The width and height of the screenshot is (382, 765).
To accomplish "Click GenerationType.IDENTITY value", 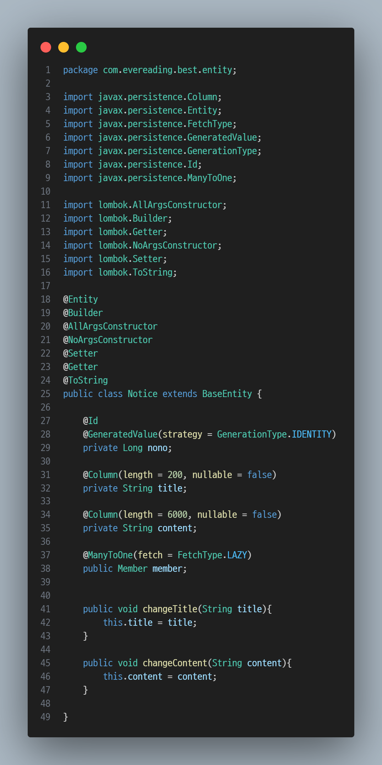I will [x=274, y=434].
